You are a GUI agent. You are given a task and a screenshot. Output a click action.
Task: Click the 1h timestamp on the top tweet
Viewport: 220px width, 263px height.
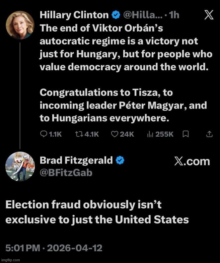click(174, 15)
